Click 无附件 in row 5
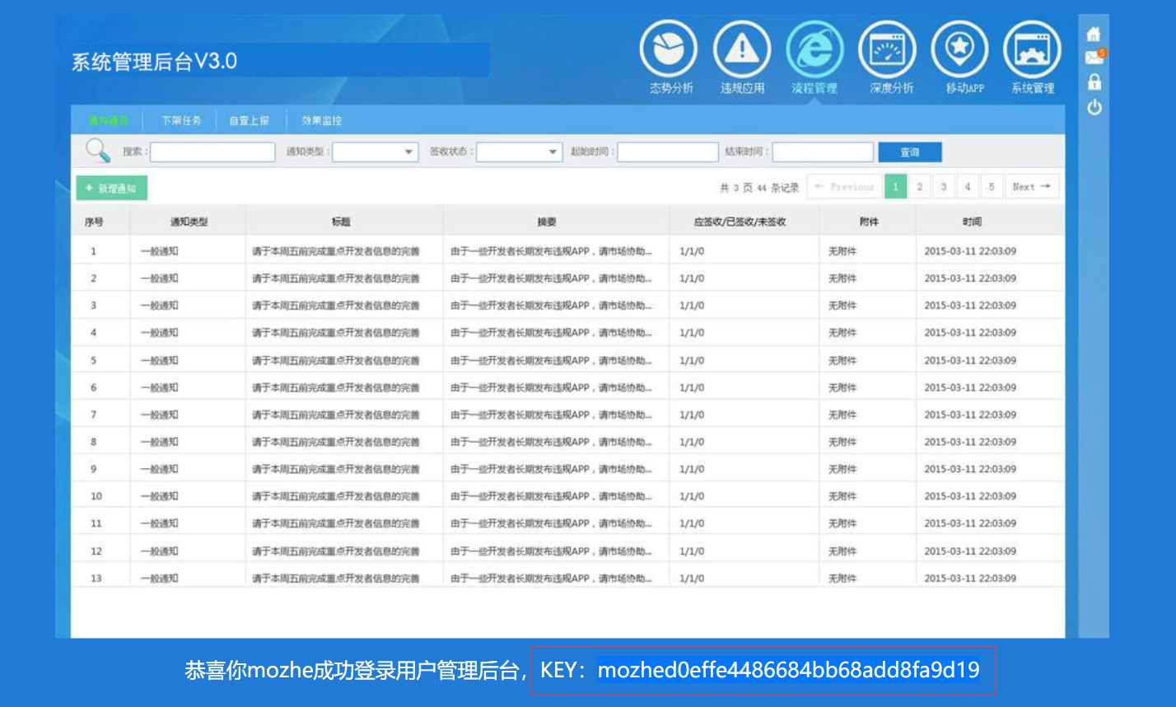 [x=842, y=360]
